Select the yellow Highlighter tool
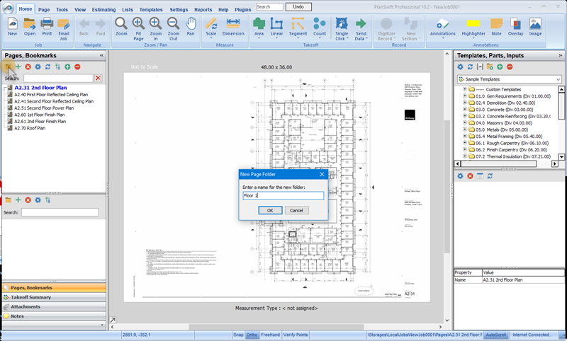The width and height of the screenshot is (567, 341). click(x=473, y=28)
